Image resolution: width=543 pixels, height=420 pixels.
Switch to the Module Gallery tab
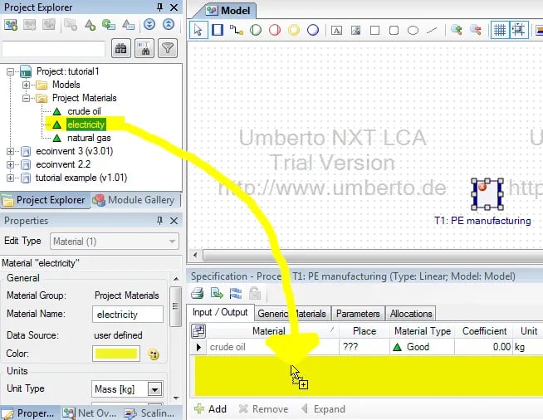click(135, 200)
